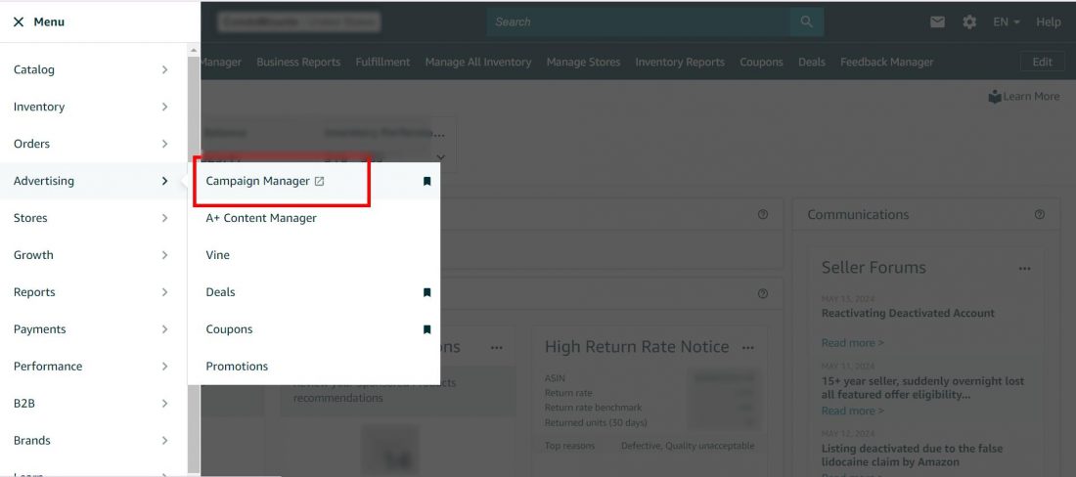Open the Business Reports bookmark tab
Viewport: 1076px width, 477px height.
(298, 62)
